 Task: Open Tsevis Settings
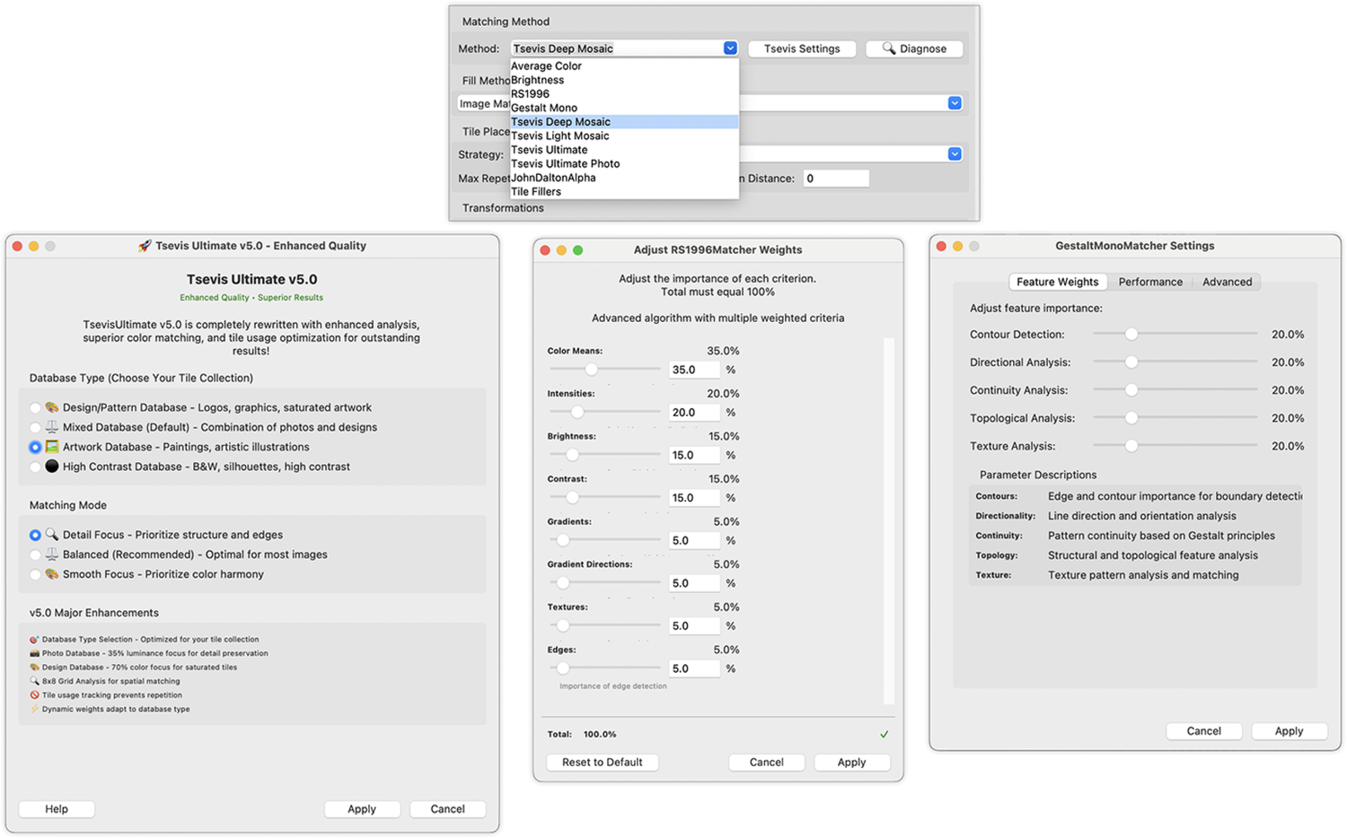(x=802, y=48)
